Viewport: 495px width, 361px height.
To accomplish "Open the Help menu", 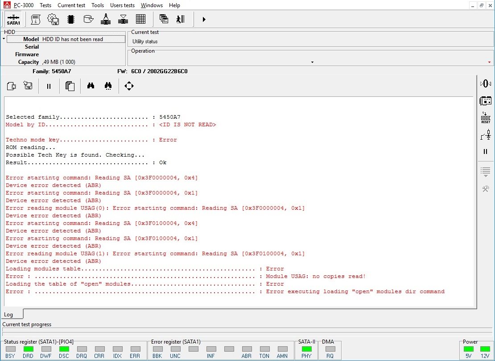I will pos(174,5).
